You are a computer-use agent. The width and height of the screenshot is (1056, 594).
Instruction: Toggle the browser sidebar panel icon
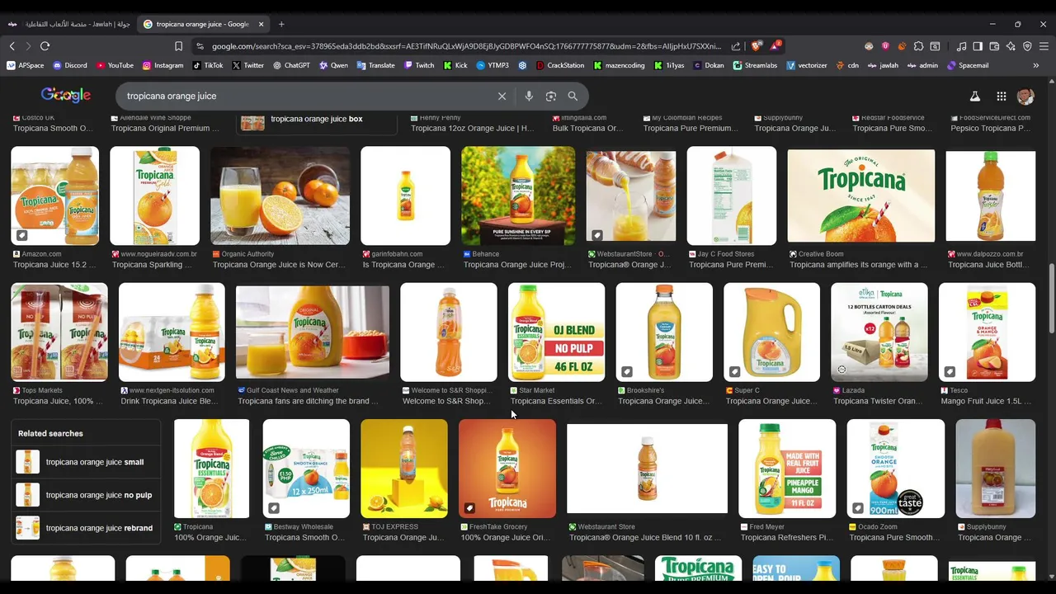point(978,46)
